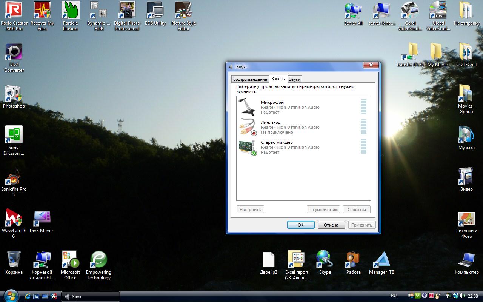This screenshot has height=302, width=483.
Task: Select the Компьютер desktop icon
Action: coord(466,262)
